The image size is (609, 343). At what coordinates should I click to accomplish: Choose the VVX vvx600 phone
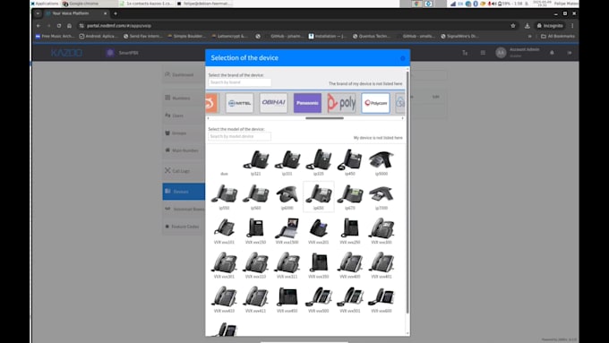(382, 299)
